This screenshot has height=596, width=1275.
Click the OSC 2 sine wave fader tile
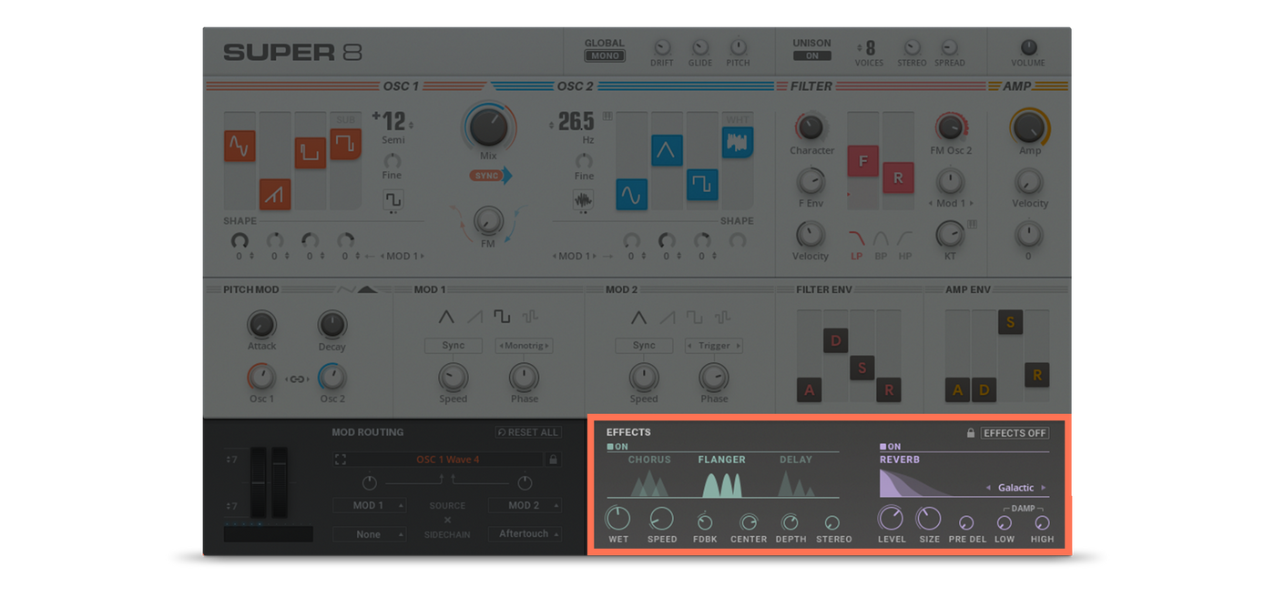[x=631, y=194]
